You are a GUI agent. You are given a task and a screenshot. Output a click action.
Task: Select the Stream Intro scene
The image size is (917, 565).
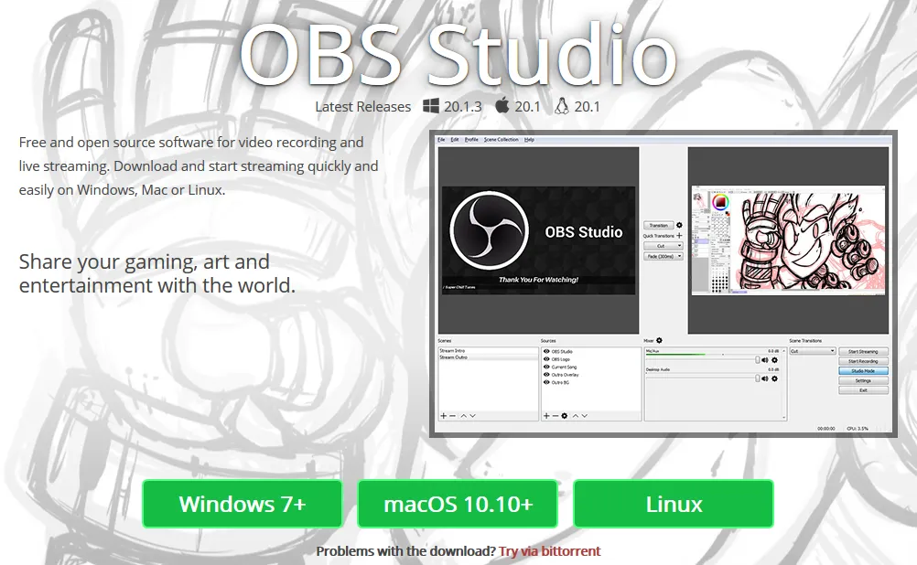coord(488,350)
